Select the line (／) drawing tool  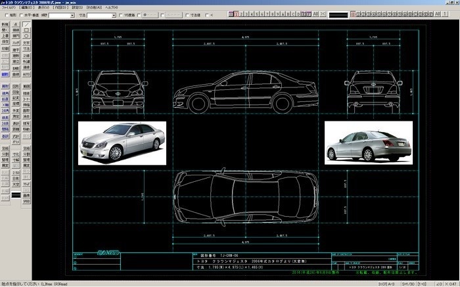26,24
